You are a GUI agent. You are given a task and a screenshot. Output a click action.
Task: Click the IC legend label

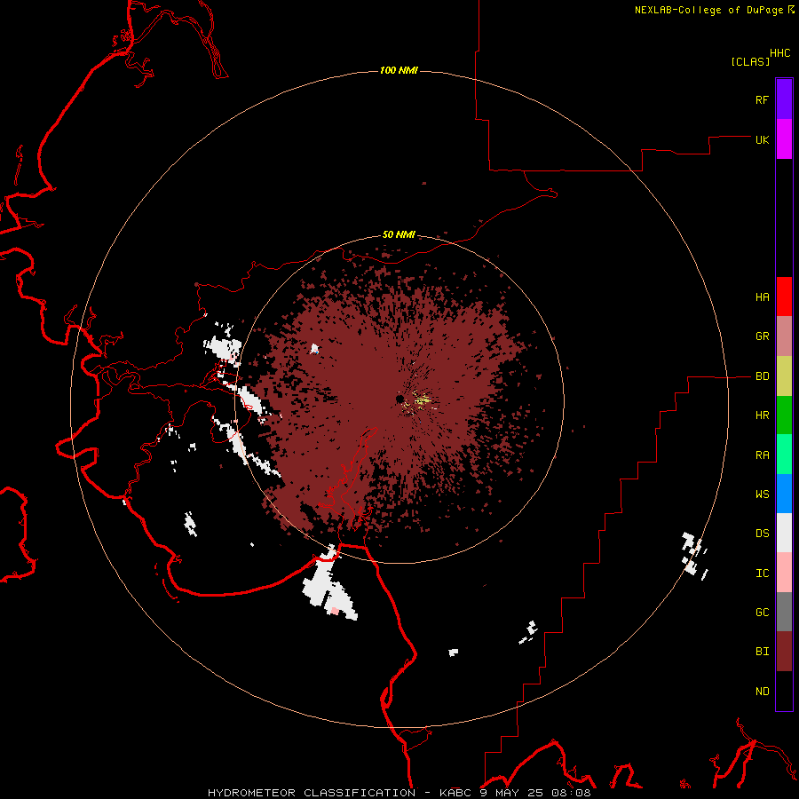point(762,574)
